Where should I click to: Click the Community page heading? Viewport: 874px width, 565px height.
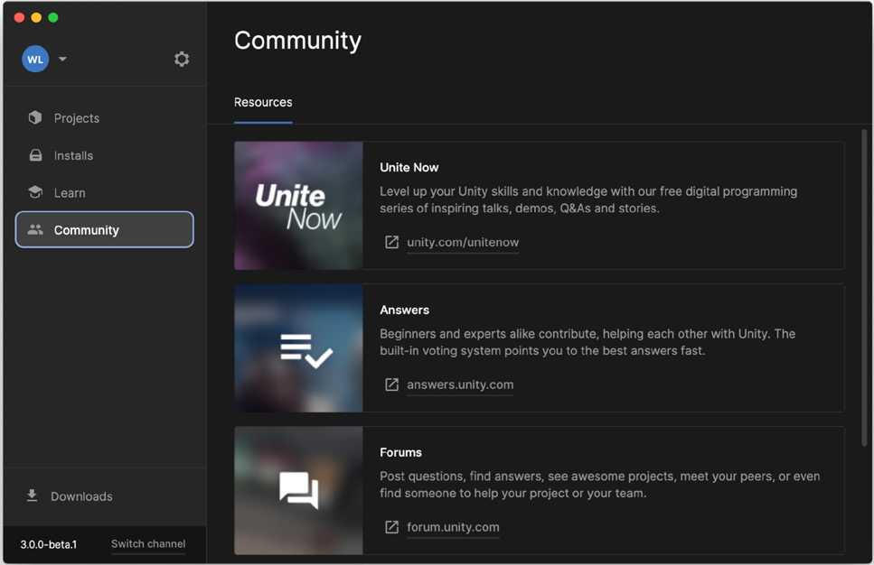(297, 41)
